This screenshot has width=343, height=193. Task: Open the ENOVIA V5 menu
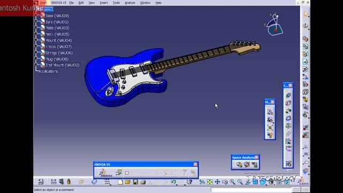coord(58,3)
